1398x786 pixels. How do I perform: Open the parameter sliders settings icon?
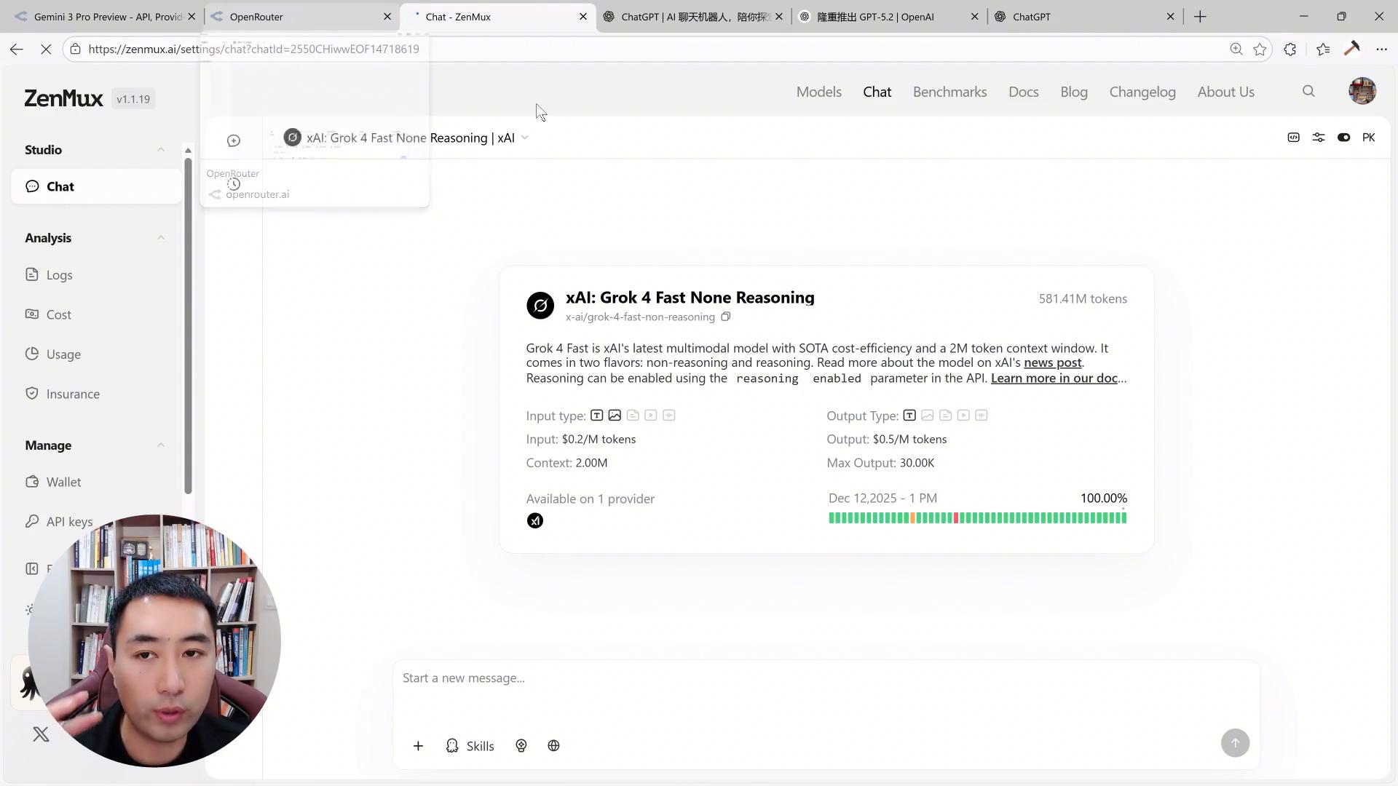click(1319, 138)
